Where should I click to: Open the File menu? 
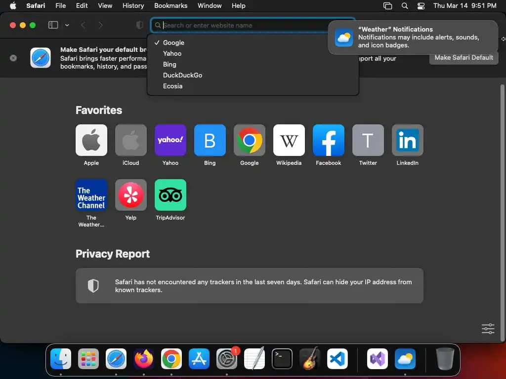pyautogui.click(x=60, y=6)
